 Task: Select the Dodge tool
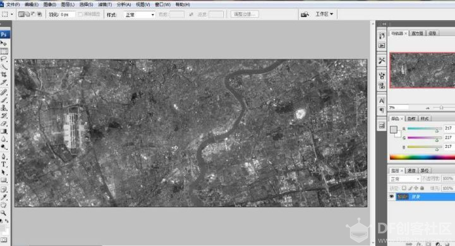click(4, 147)
